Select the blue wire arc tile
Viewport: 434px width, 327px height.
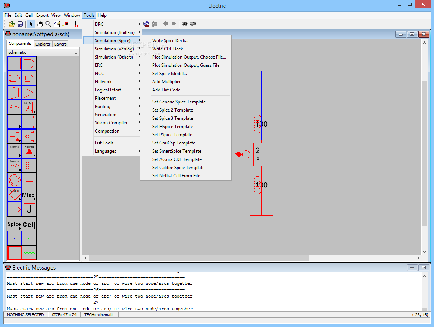[15, 252]
